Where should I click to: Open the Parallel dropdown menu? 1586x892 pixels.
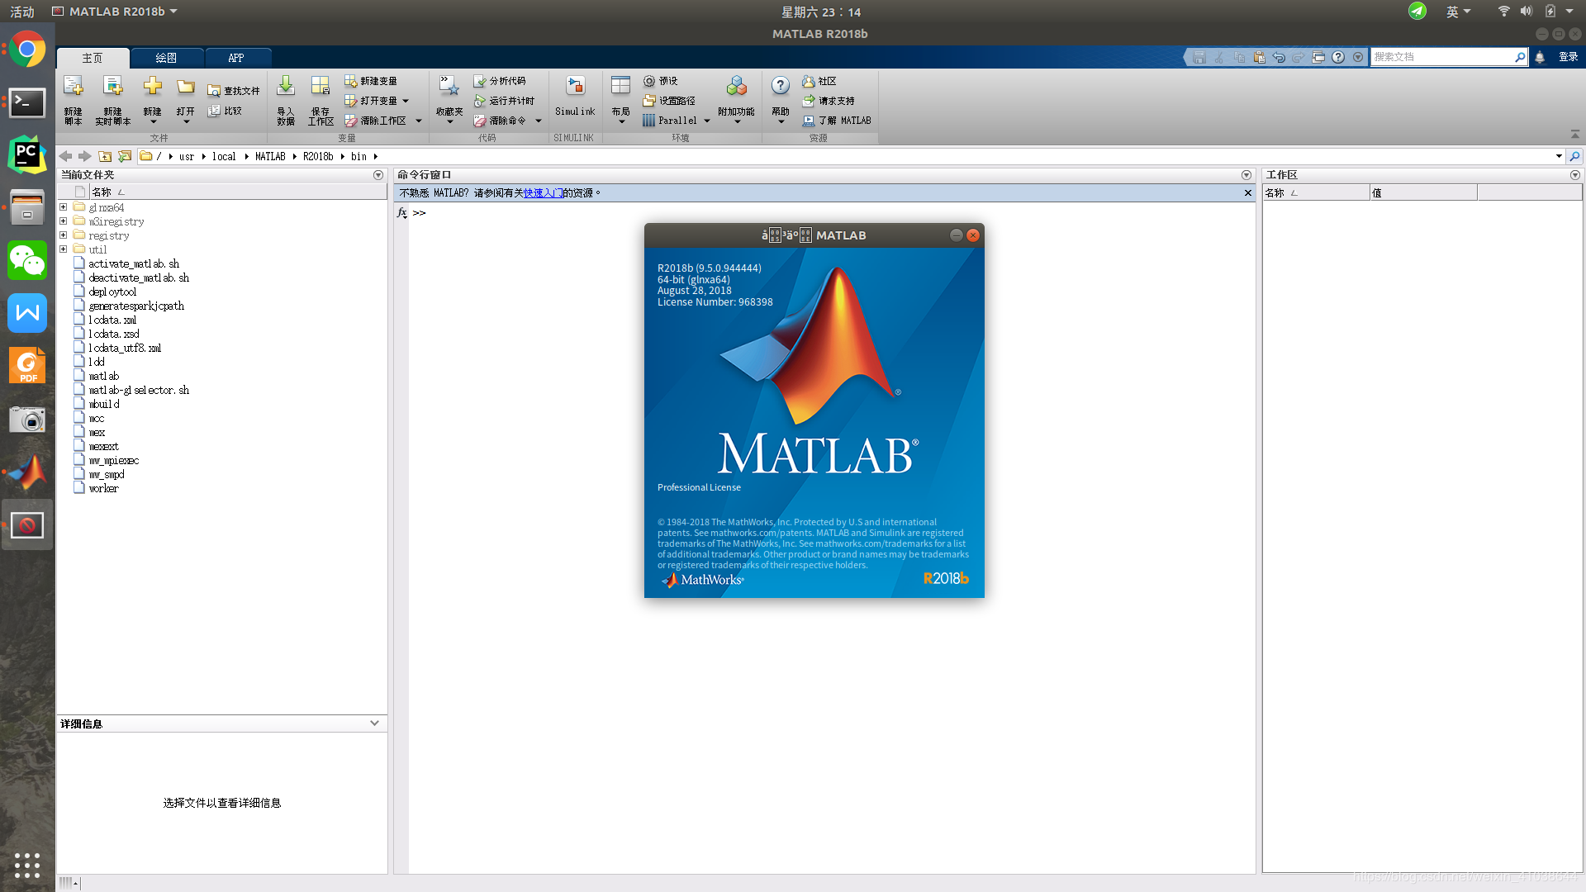click(x=706, y=120)
